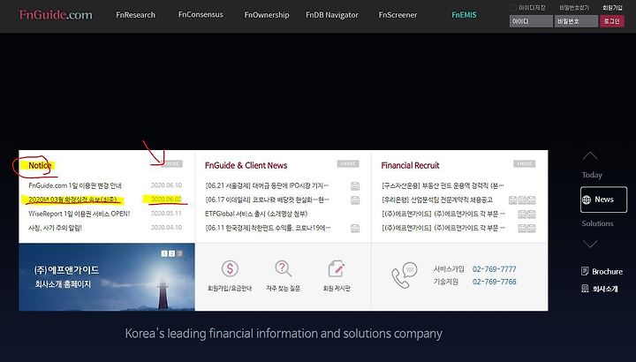Click the 회원 게시판 pencil note icon
This screenshot has height=362, width=636.
[337, 268]
